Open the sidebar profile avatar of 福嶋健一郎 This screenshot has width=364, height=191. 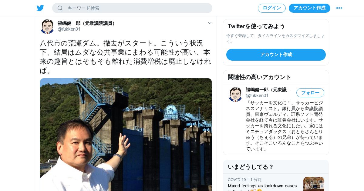click(x=235, y=94)
